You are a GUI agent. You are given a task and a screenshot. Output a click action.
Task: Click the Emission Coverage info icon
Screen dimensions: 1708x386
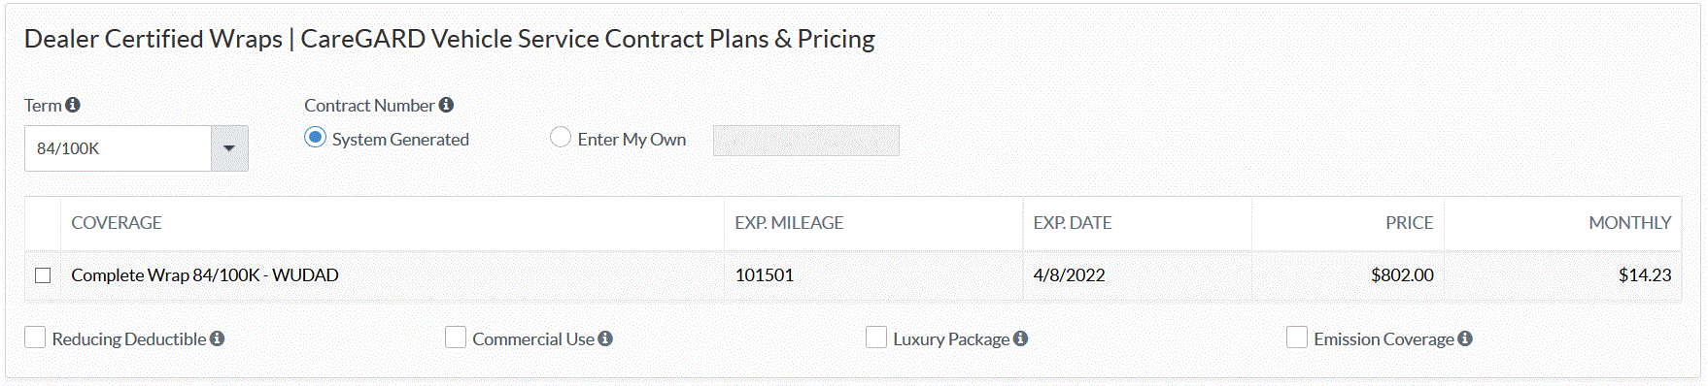[1465, 338]
